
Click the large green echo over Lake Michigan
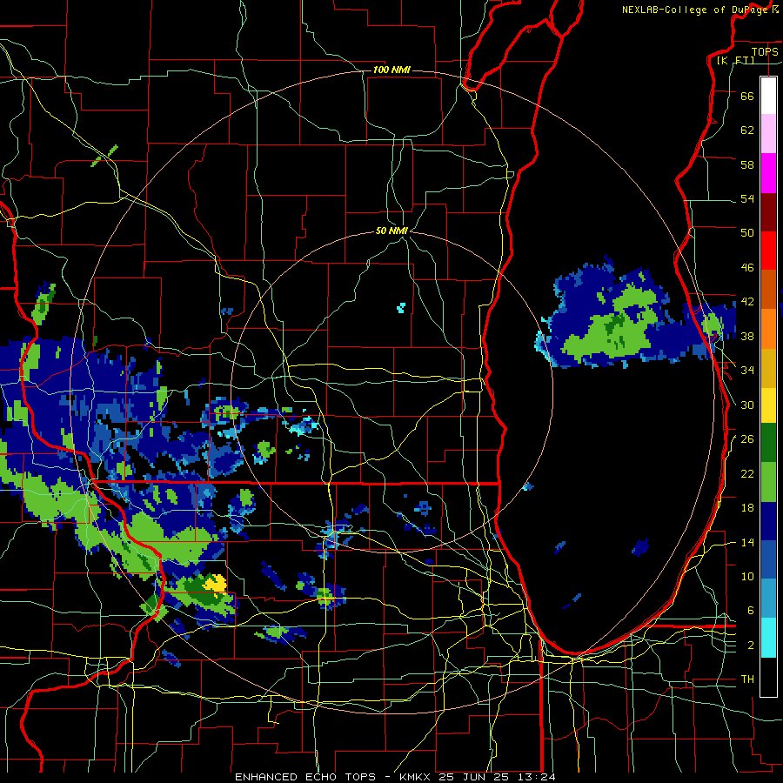click(x=612, y=325)
